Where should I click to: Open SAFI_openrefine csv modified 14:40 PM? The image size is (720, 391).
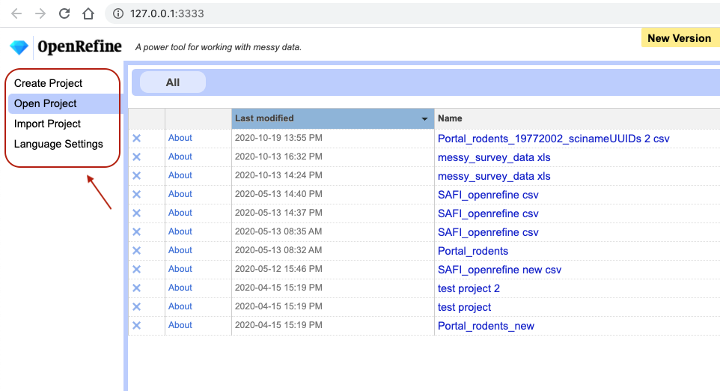pyautogui.click(x=488, y=195)
